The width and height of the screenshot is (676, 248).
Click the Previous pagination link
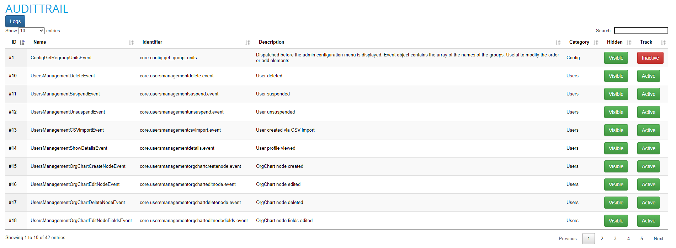click(x=567, y=238)
